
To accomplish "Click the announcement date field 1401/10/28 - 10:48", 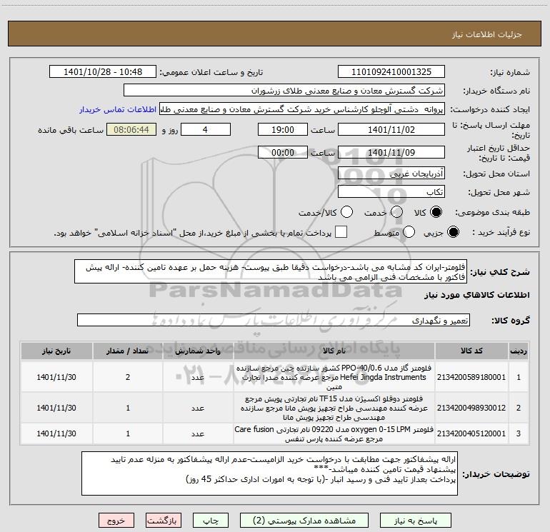I will click(103, 72).
